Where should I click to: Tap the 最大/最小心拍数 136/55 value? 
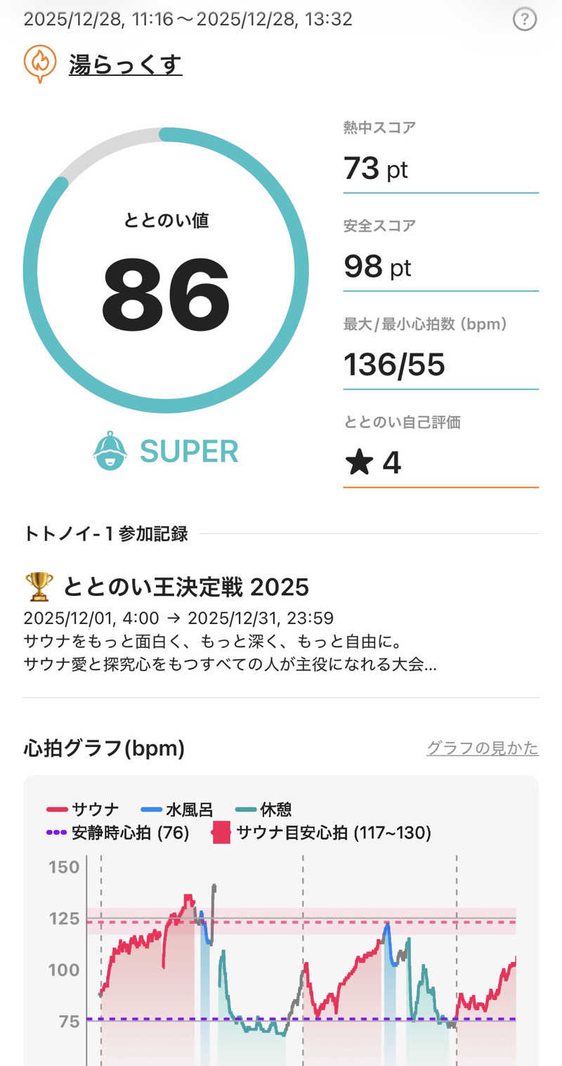click(x=394, y=365)
